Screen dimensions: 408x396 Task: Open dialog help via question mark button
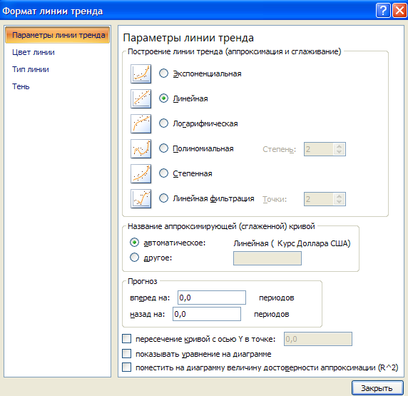coord(383,11)
